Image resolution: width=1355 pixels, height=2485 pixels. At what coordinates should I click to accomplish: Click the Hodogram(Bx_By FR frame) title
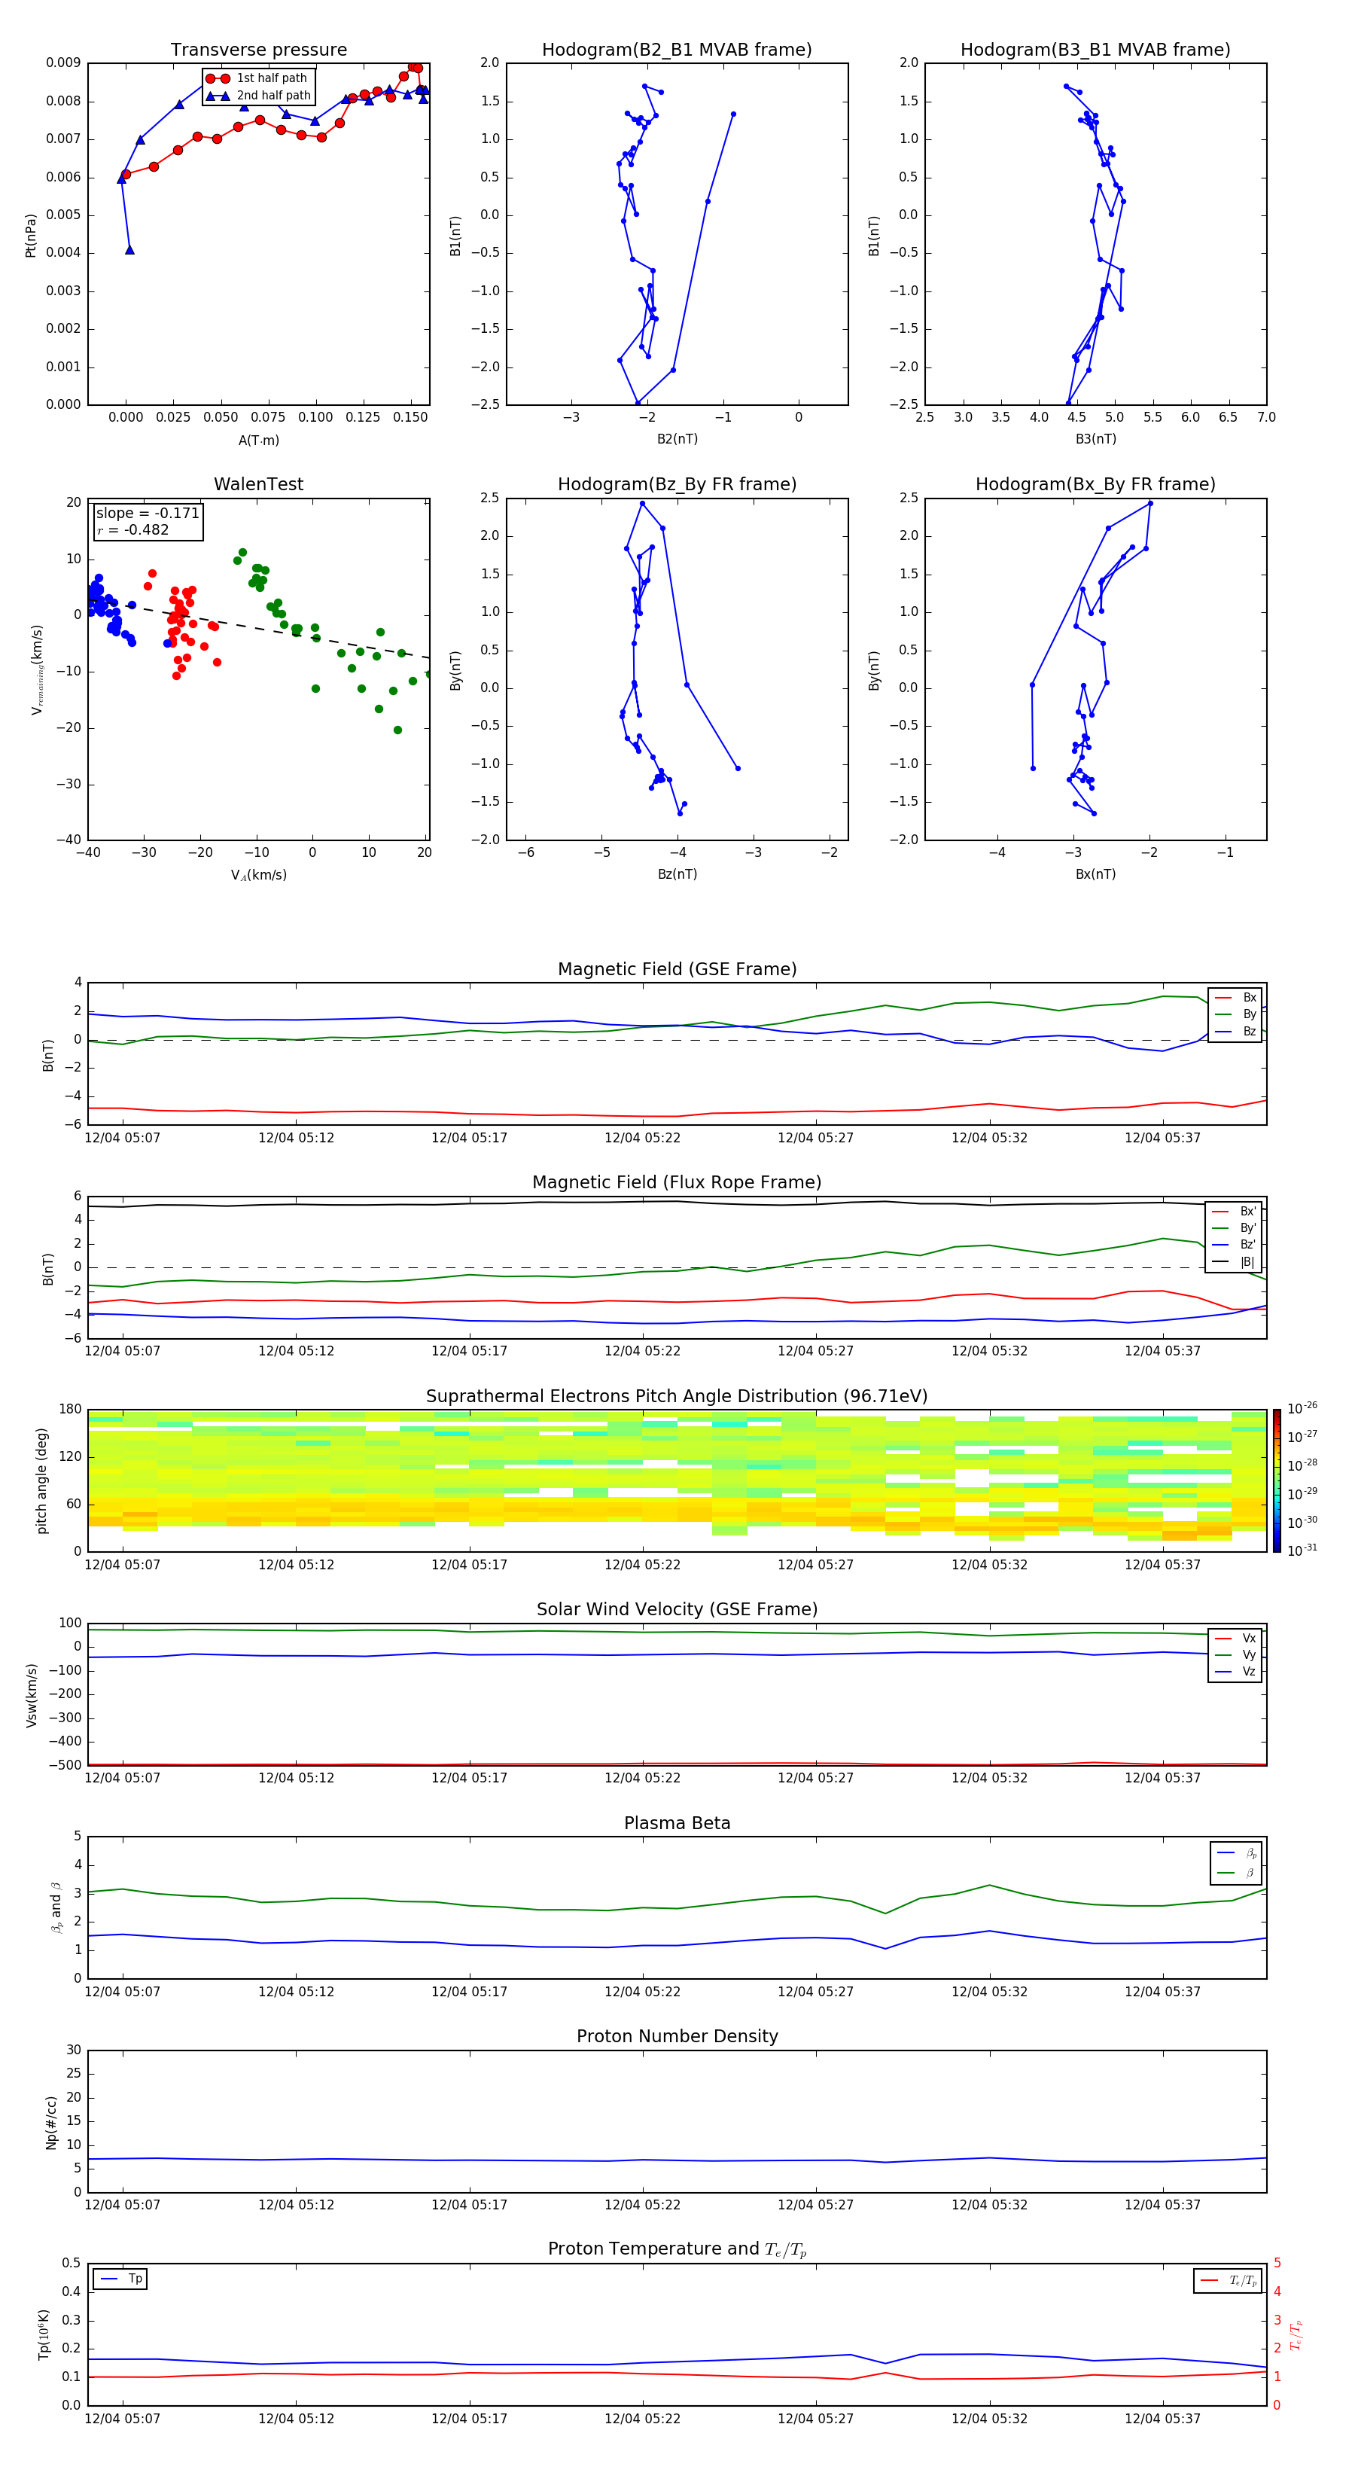coord(1095,484)
